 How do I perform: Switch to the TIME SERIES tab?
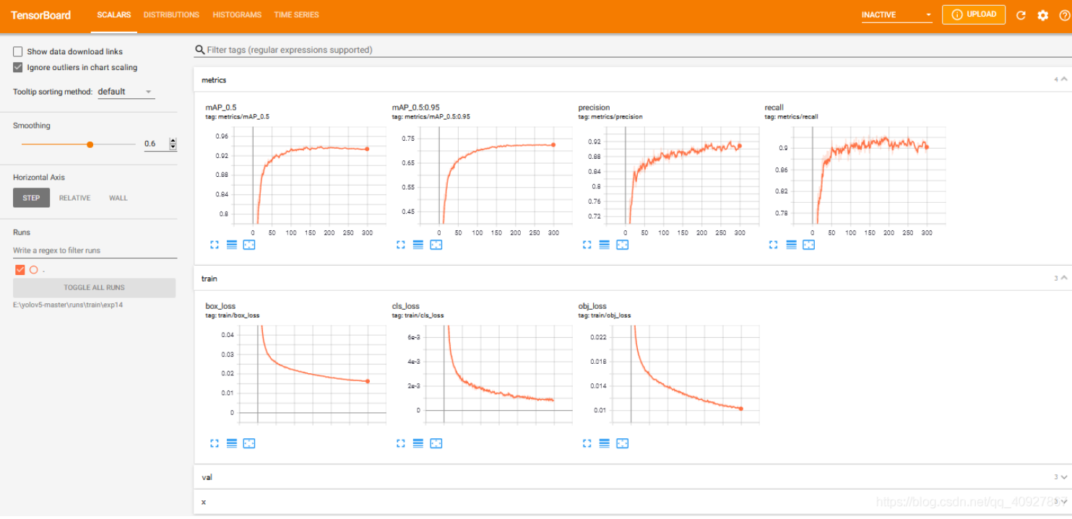tap(296, 15)
